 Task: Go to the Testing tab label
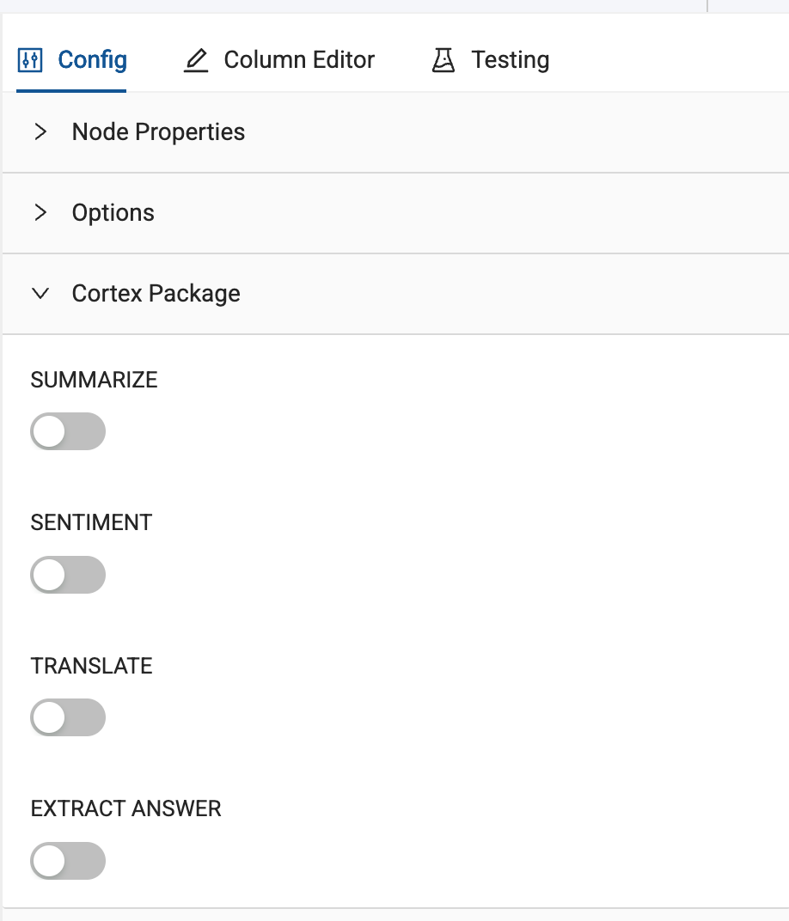click(510, 60)
